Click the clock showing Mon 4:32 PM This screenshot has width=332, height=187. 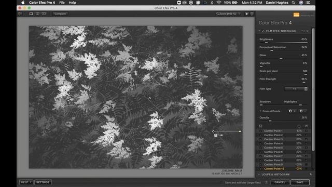click(252, 3)
